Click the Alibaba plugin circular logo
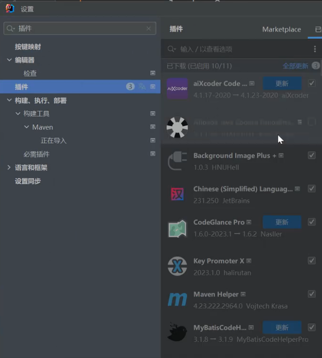 (177, 127)
